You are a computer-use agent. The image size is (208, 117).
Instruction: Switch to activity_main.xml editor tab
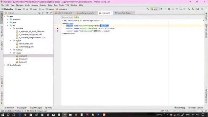click(x=64, y=13)
